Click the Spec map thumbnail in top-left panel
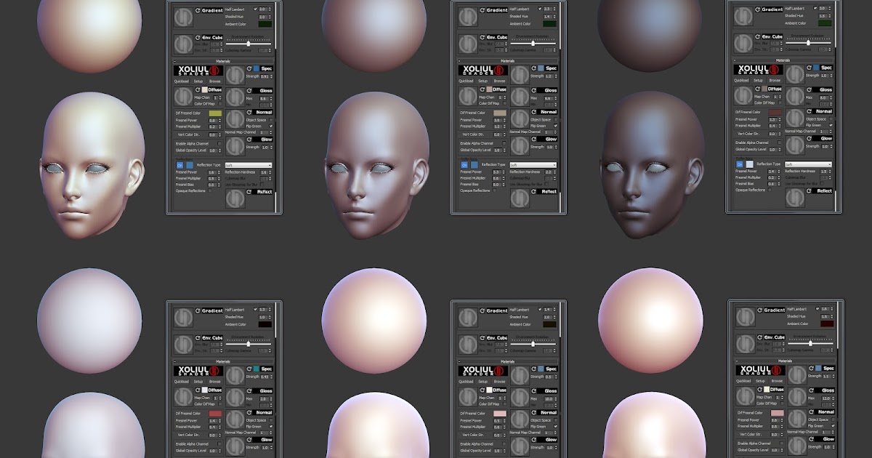 pos(235,75)
